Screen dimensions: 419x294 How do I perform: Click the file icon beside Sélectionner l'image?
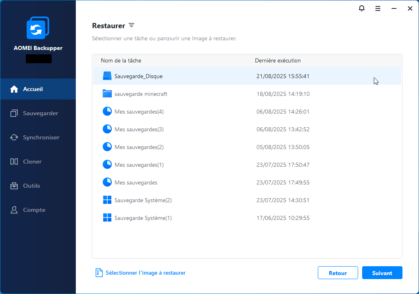tap(99, 273)
